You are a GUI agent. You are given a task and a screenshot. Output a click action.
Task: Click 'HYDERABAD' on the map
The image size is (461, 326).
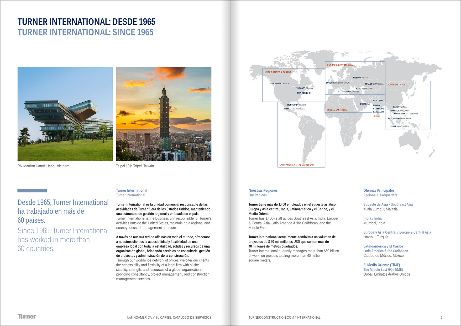pyautogui.click(x=379, y=108)
